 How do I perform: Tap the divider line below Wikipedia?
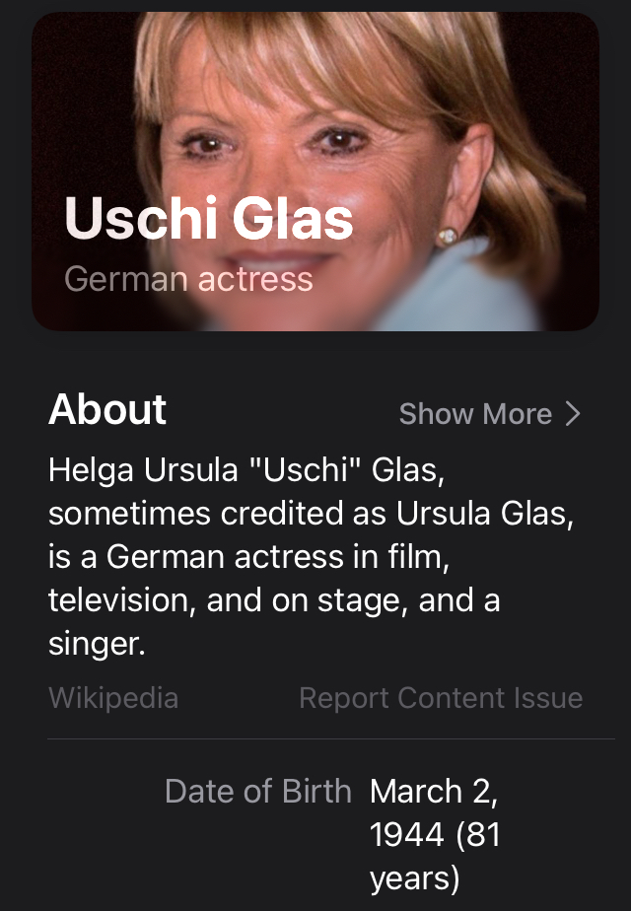[x=330, y=738]
